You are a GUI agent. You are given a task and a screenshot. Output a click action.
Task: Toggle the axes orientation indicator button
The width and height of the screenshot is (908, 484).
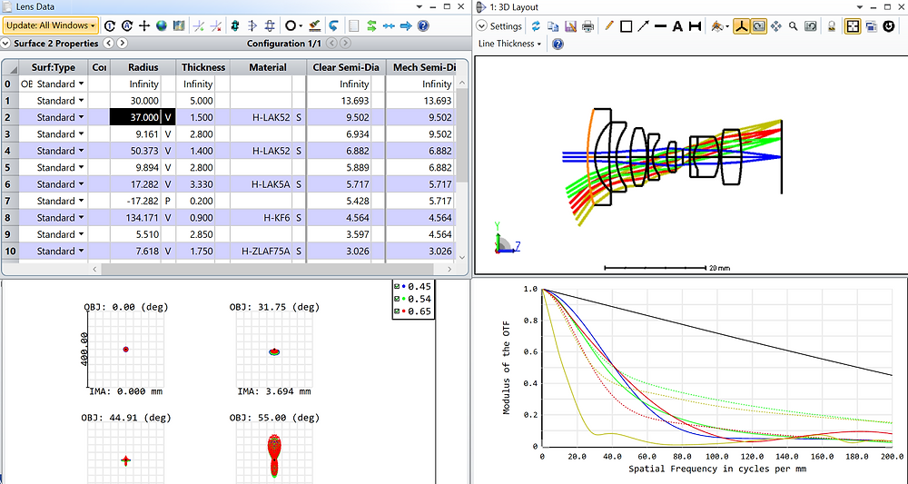click(x=741, y=26)
